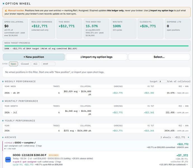
Task: Click the Option Wheel header bullet icon
Action: tap(3, 4)
